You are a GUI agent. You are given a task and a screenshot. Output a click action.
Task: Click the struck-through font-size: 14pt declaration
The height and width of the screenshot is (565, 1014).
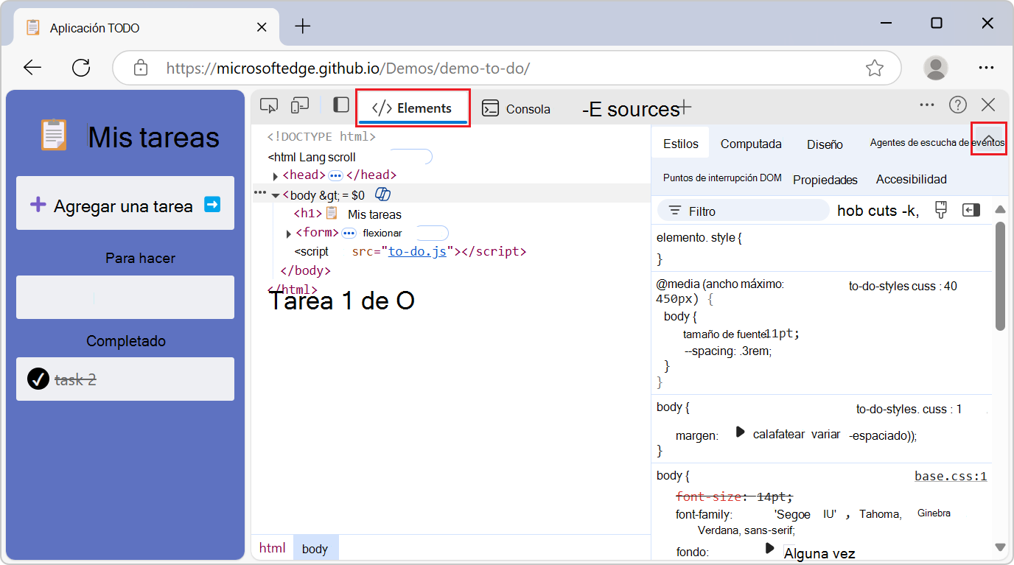(x=734, y=496)
